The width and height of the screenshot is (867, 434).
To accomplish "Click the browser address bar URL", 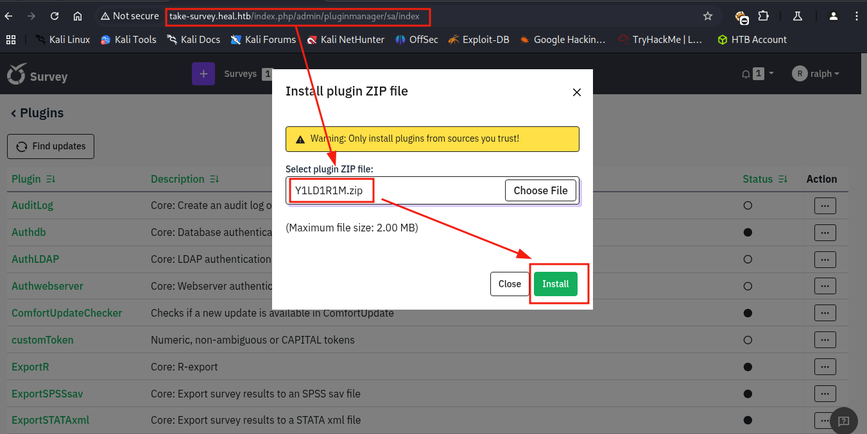I will (295, 16).
